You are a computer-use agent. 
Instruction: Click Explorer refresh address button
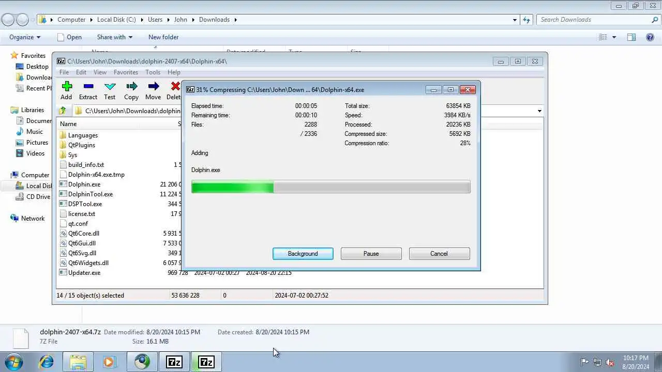point(526,20)
